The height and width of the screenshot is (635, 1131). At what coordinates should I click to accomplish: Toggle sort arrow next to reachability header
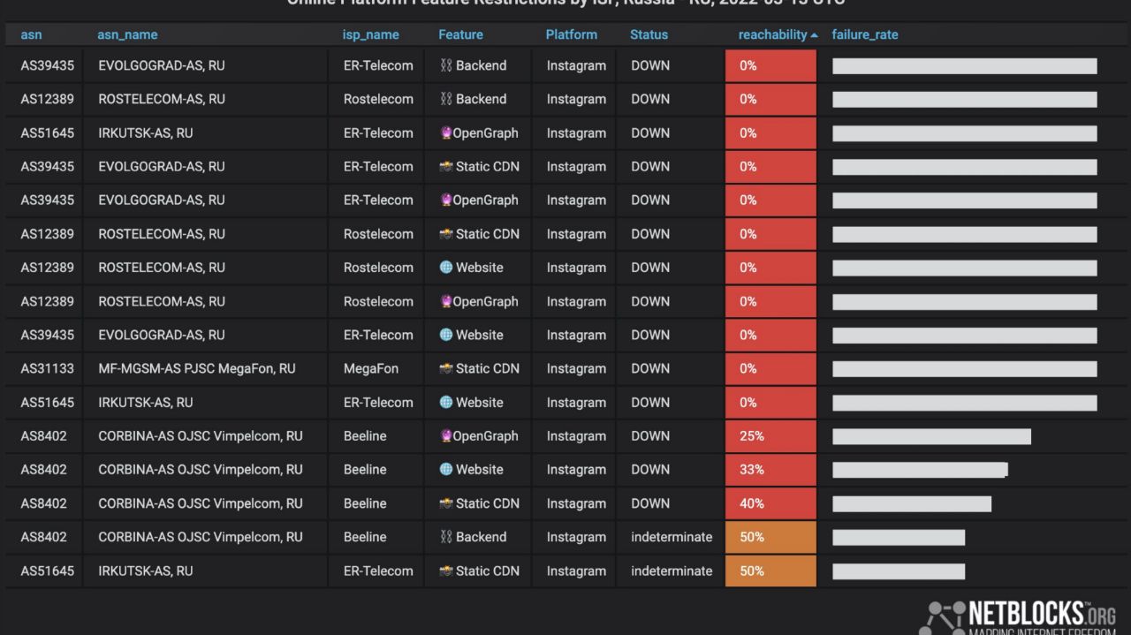coord(814,35)
